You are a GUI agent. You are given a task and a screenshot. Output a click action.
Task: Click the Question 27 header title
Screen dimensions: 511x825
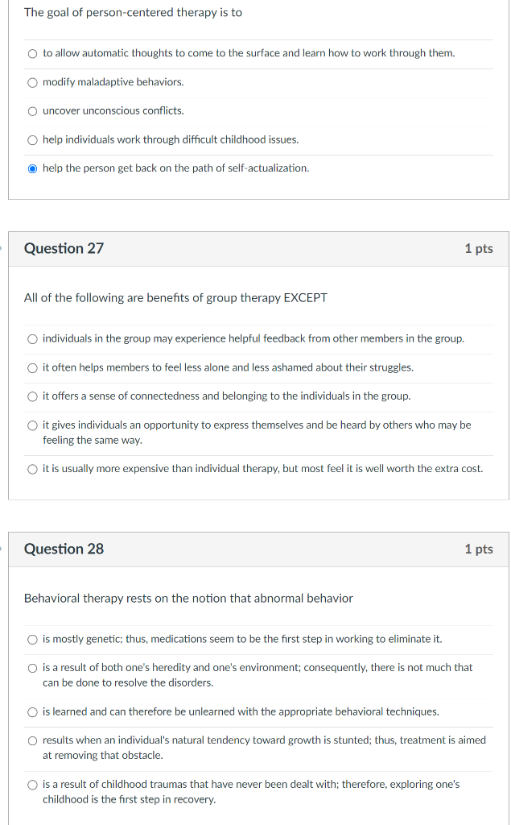click(64, 248)
